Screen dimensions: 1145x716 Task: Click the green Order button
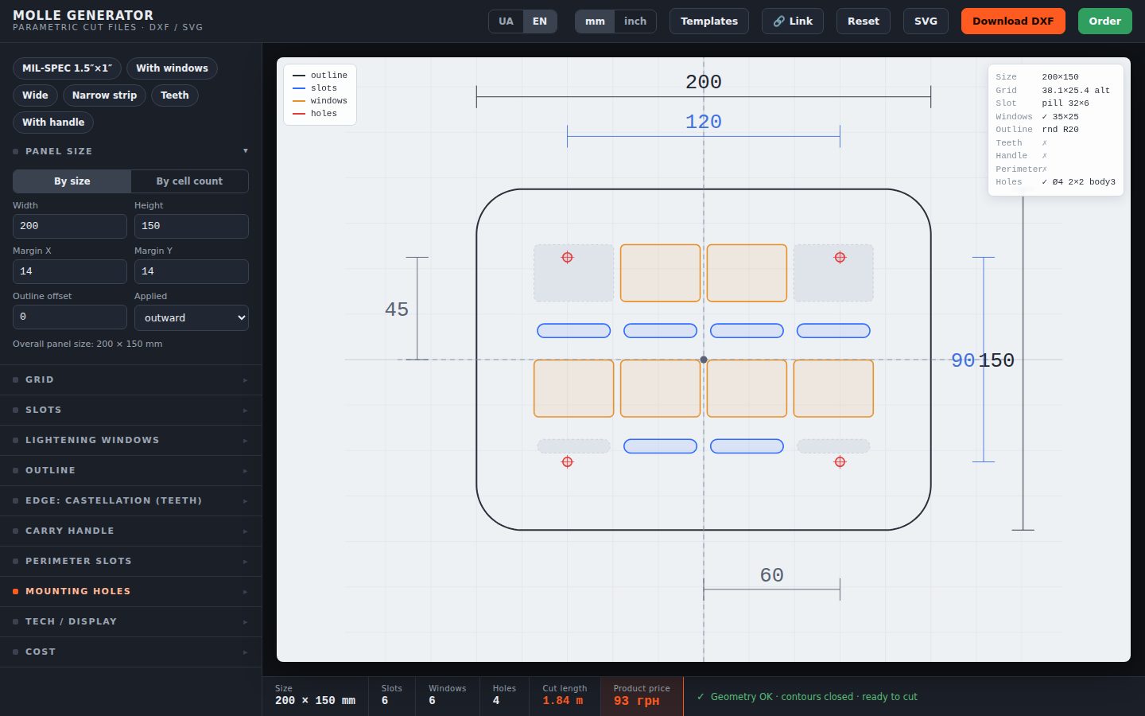[x=1105, y=21]
